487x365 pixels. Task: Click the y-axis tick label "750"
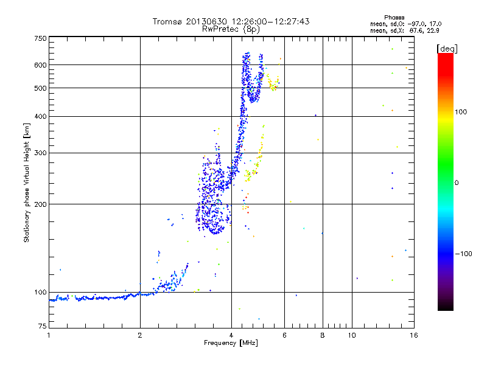(x=40, y=38)
